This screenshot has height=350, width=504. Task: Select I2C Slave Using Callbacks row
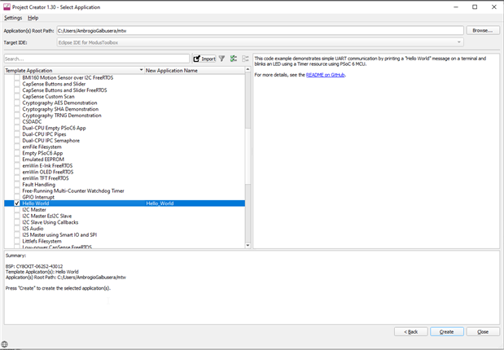(x=125, y=222)
